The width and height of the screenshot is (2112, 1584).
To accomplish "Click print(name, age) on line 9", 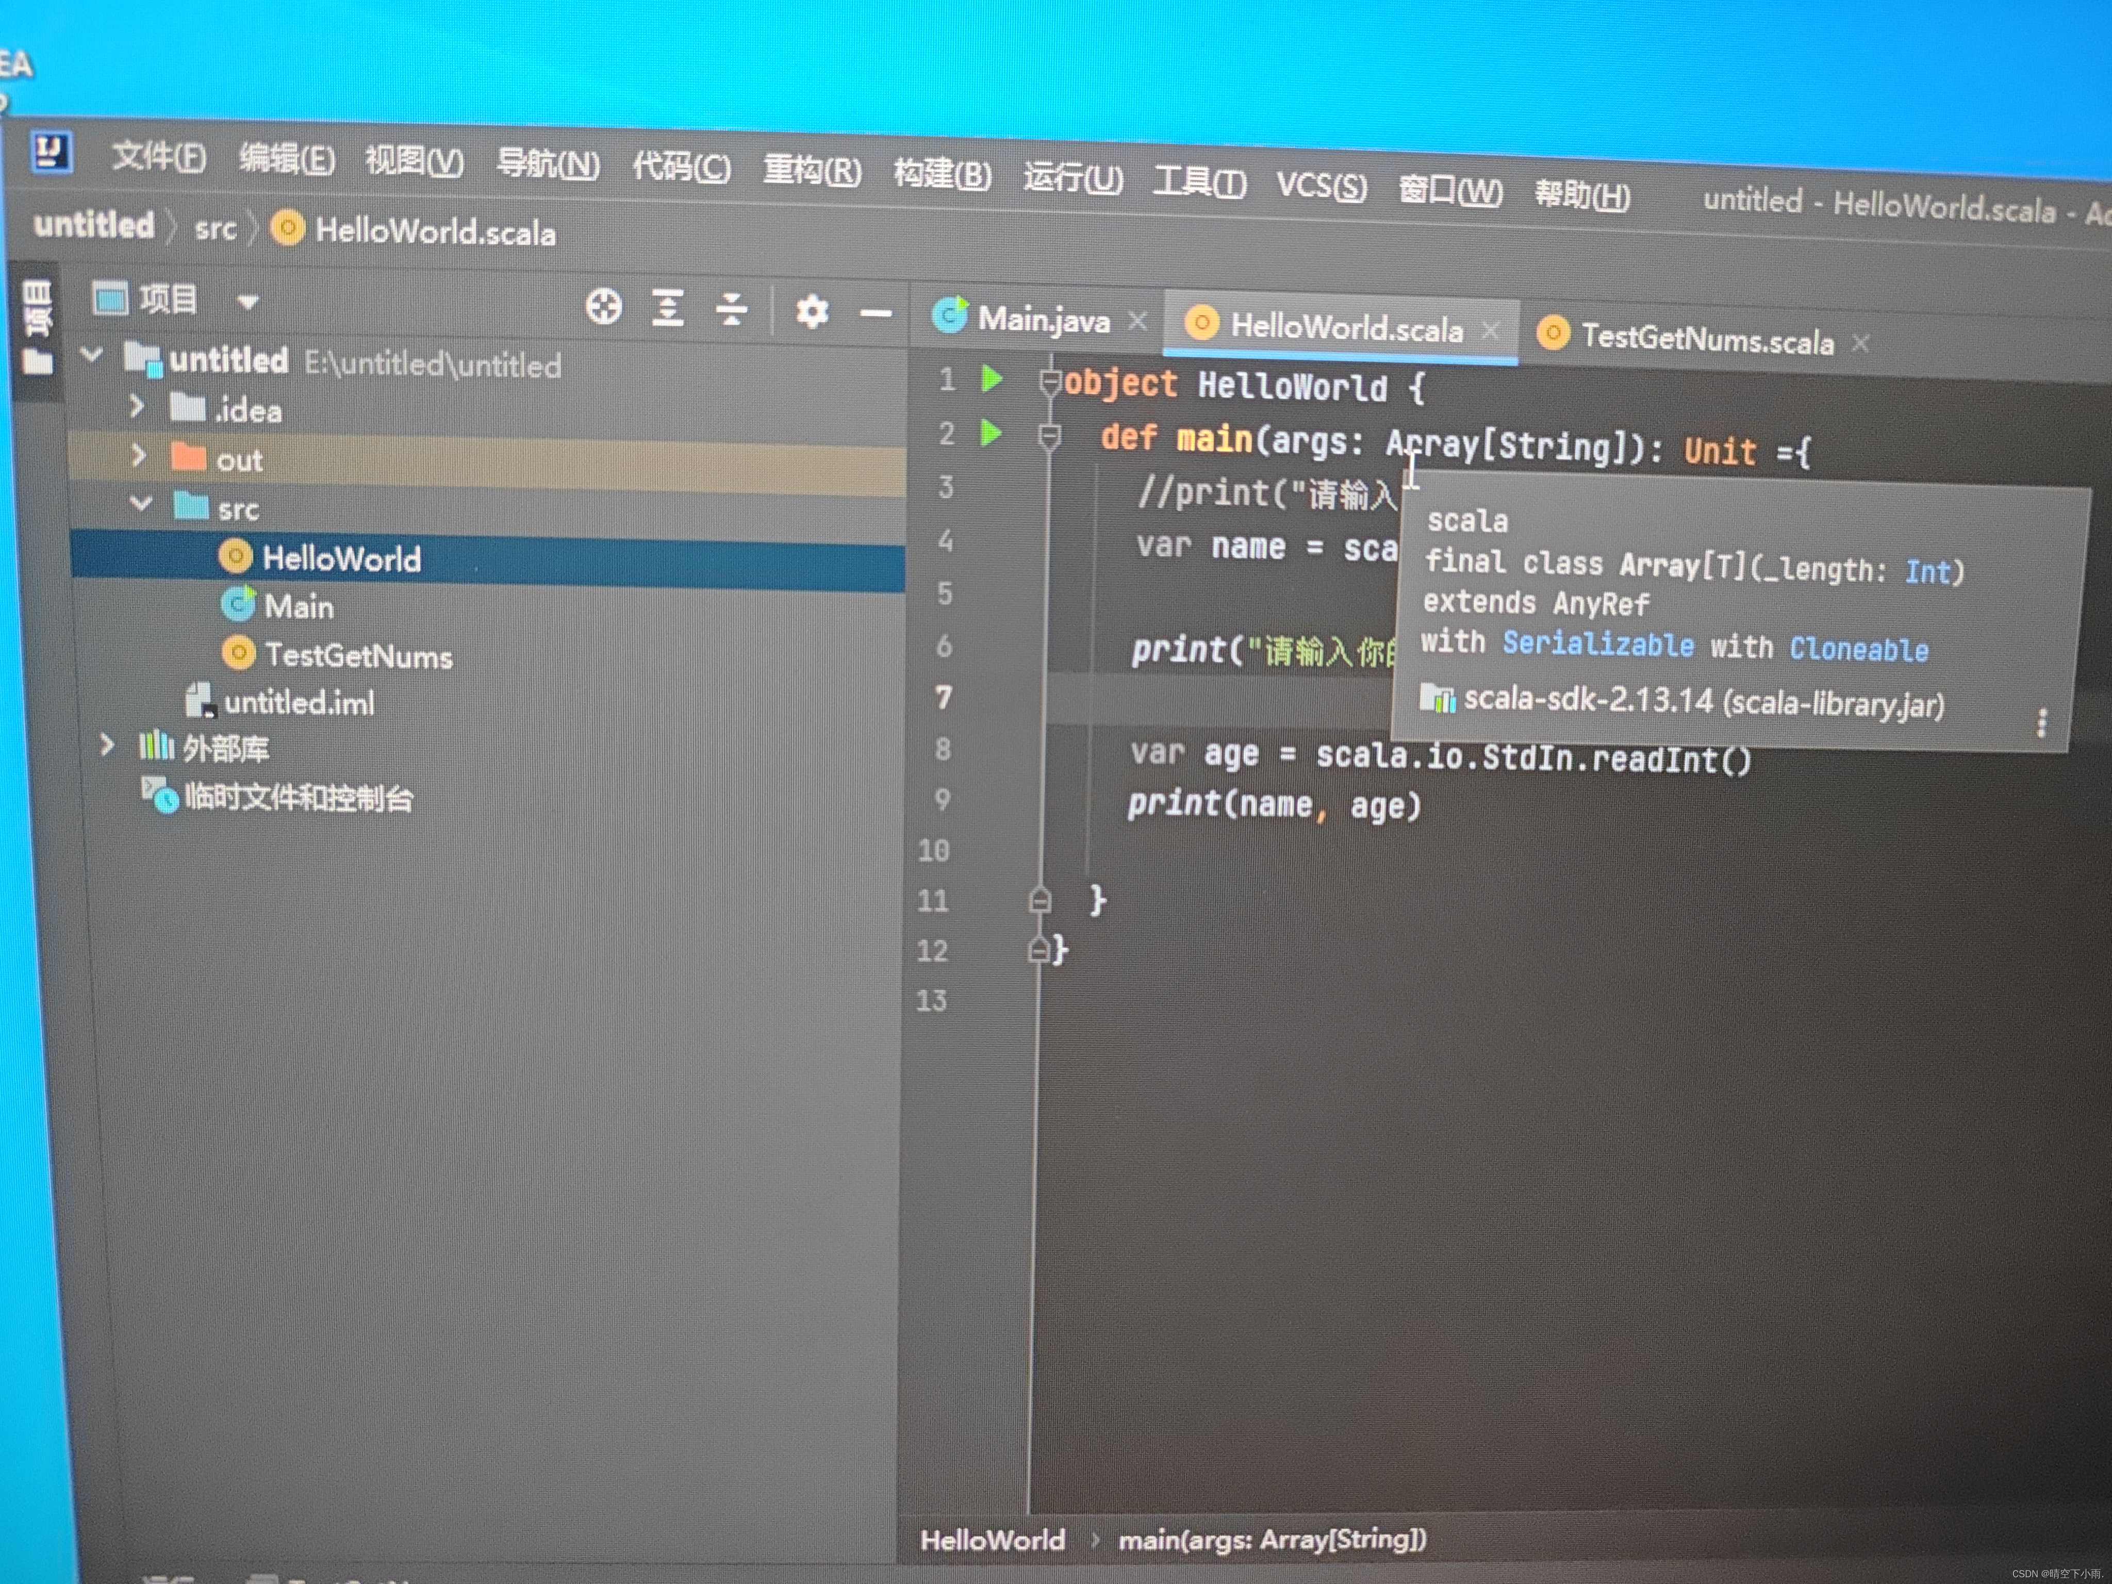I will point(1274,804).
